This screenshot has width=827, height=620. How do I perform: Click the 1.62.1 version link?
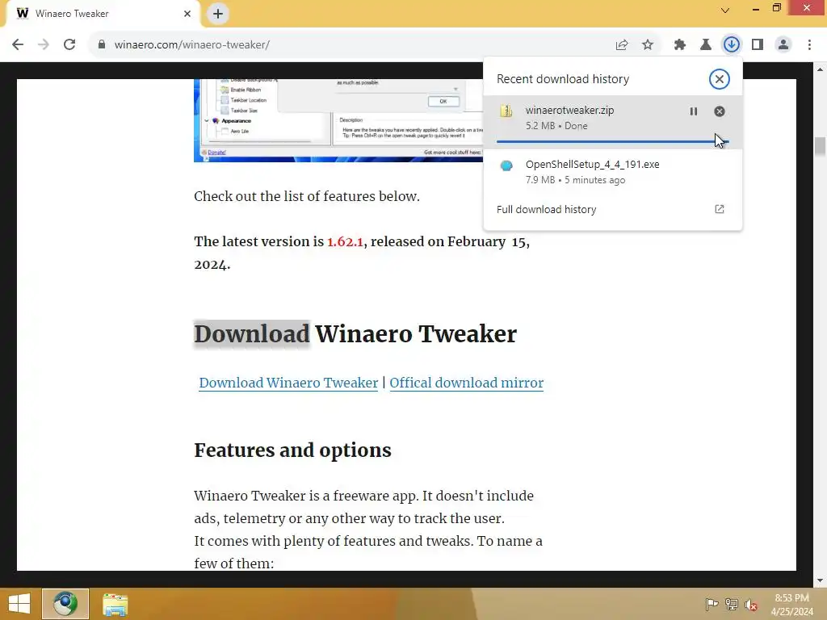click(x=345, y=241)
